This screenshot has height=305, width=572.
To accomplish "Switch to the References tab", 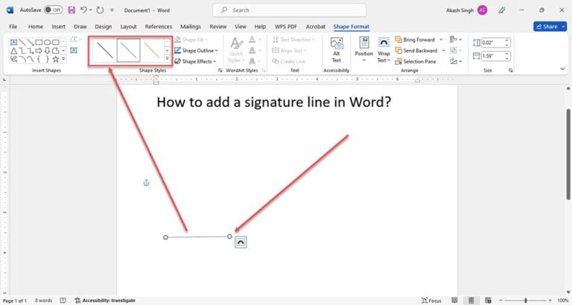I will 159,27.
